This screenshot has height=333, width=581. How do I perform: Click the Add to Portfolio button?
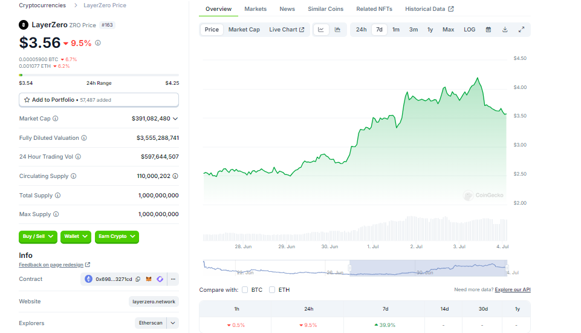[99, 100]
